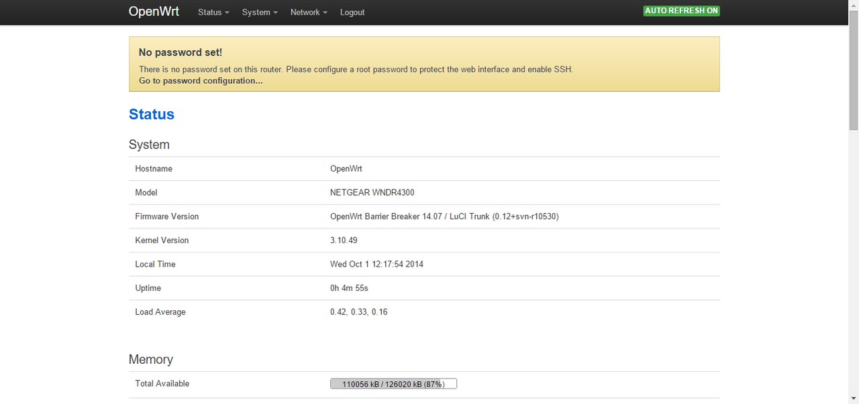Click the Load Average values
Viewport: 859px width, 404px height.
point(358,312)
